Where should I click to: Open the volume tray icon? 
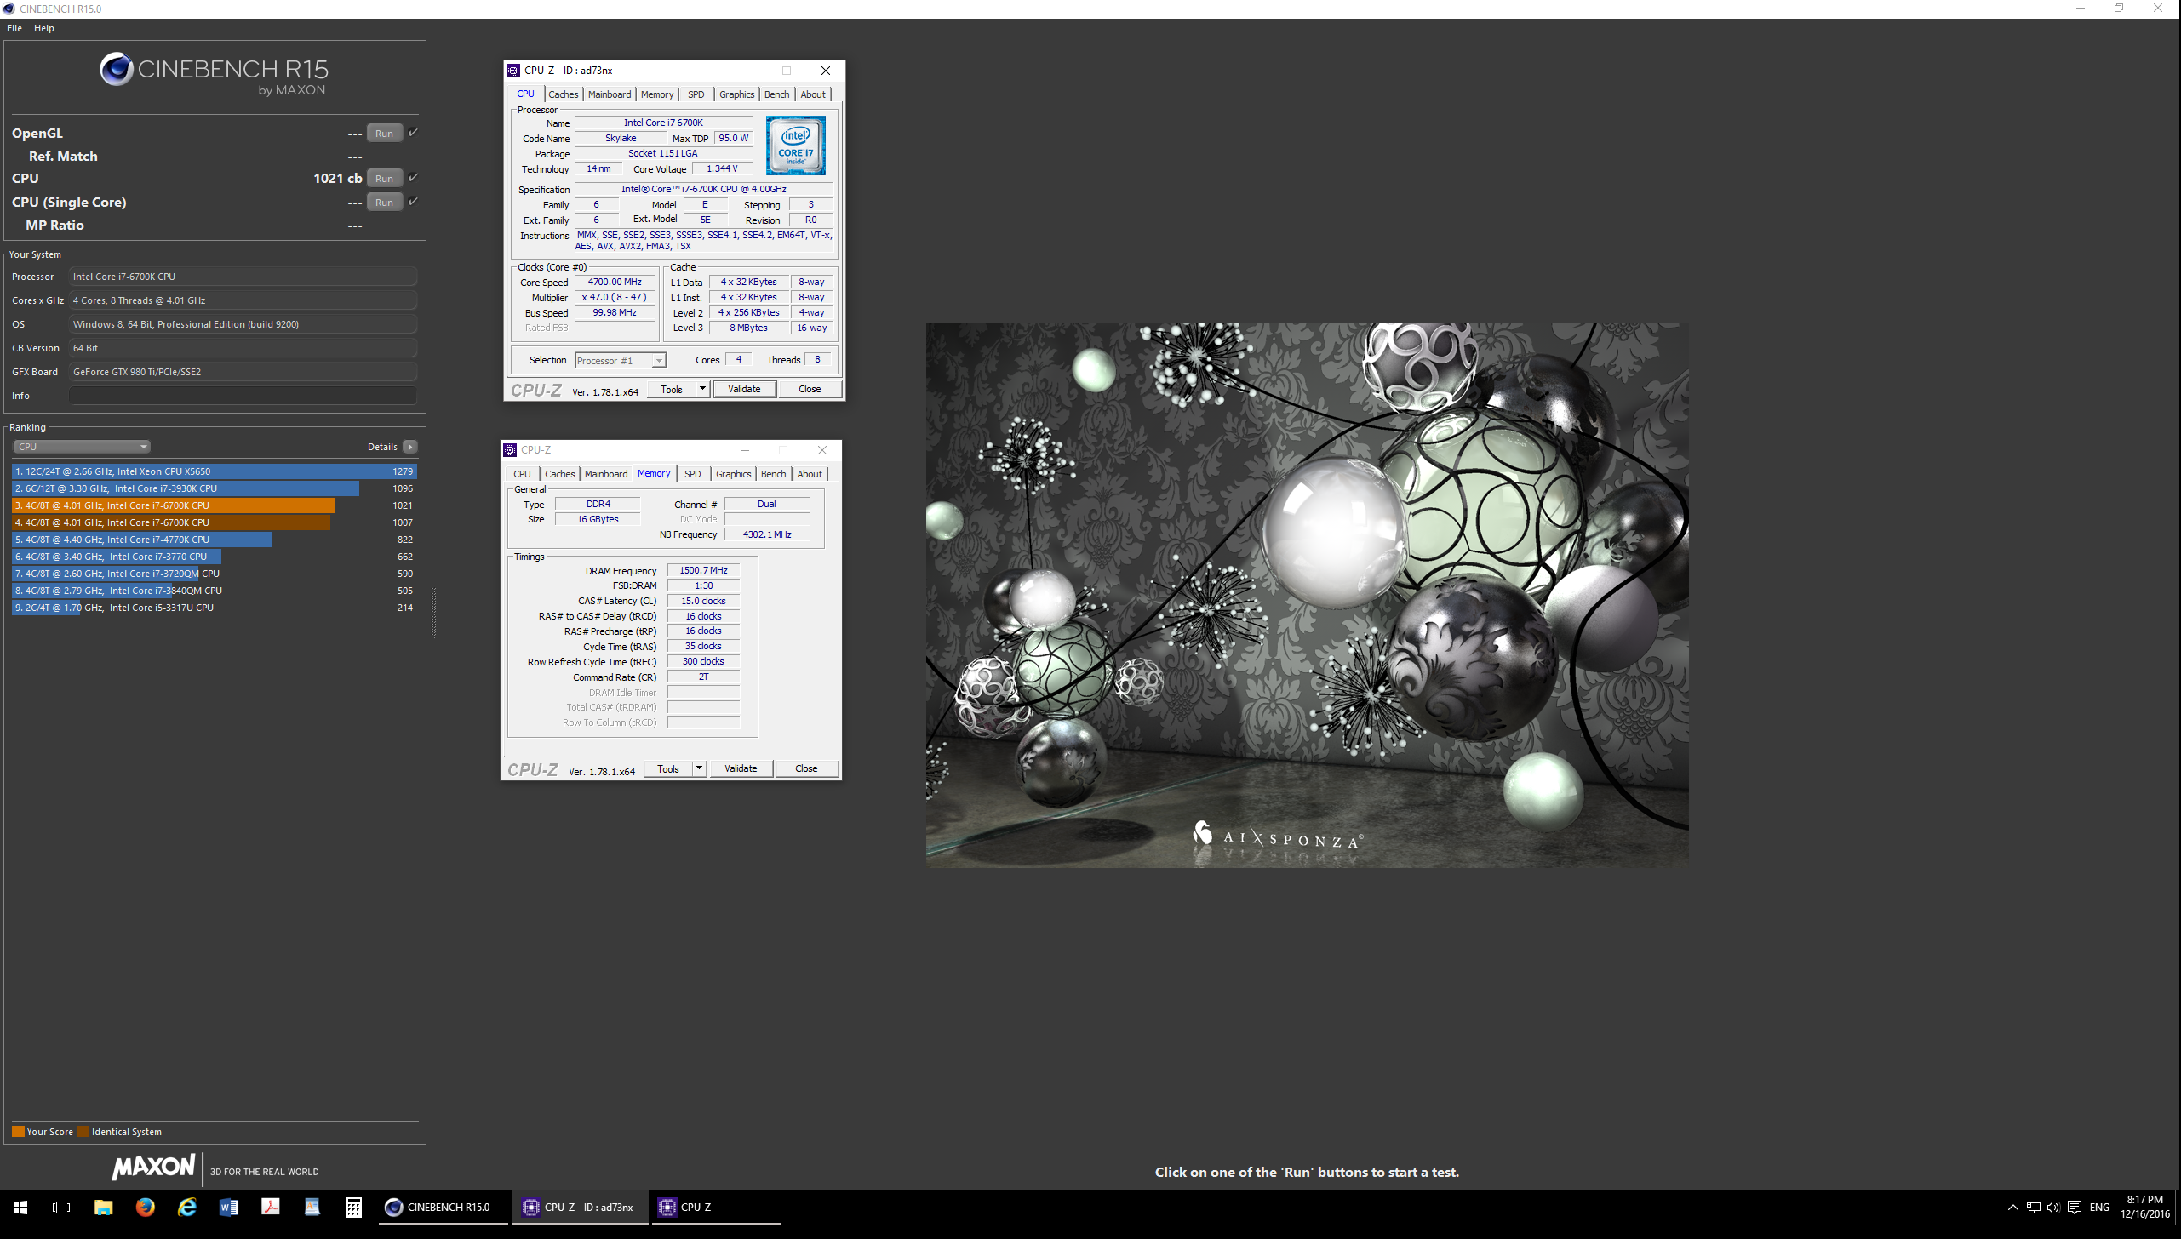(x=2052, y=1207)
